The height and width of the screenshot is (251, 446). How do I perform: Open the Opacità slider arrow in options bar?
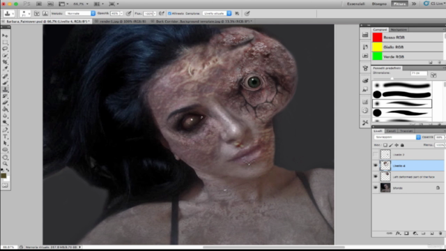[x=121, y=13]
